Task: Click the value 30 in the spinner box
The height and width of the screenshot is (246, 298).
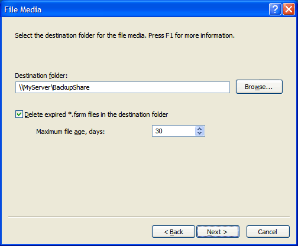Action: 159,131
